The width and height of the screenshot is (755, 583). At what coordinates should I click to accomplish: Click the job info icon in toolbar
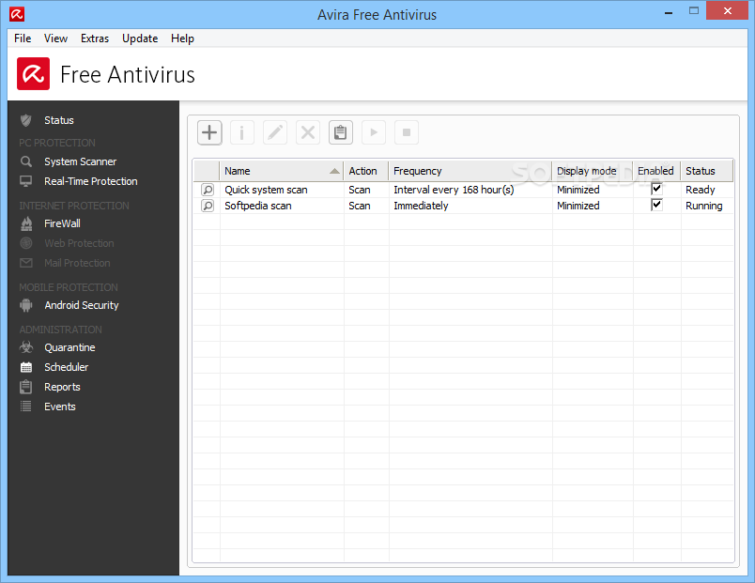pyautogui.click(x=242, y=132)
